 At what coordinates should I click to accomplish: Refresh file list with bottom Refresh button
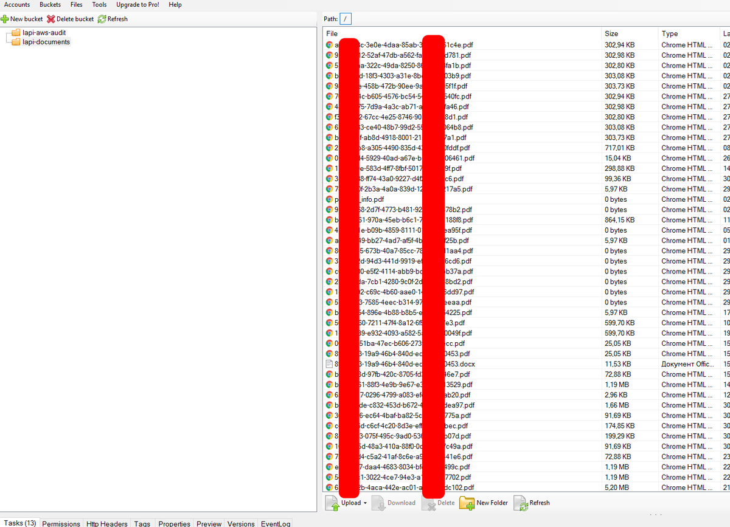(x=532, y=503)
